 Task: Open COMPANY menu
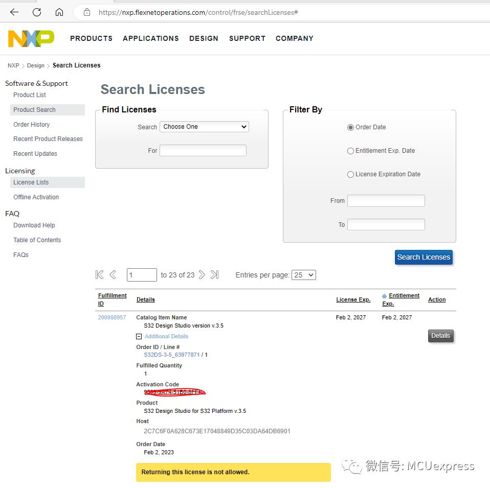tap(295, 38)
